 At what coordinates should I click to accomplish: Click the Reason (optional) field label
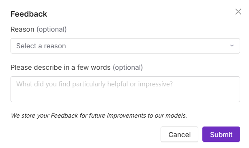(39, 29)
